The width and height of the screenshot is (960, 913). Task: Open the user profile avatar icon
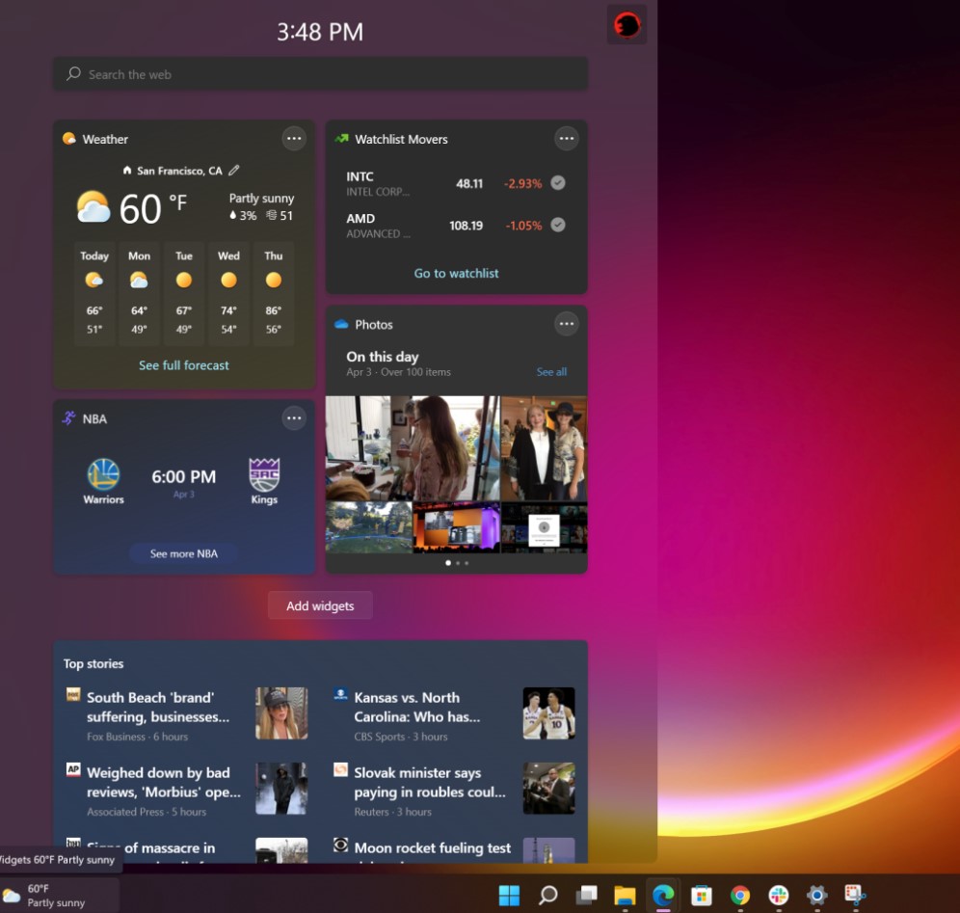pos(627,26)
